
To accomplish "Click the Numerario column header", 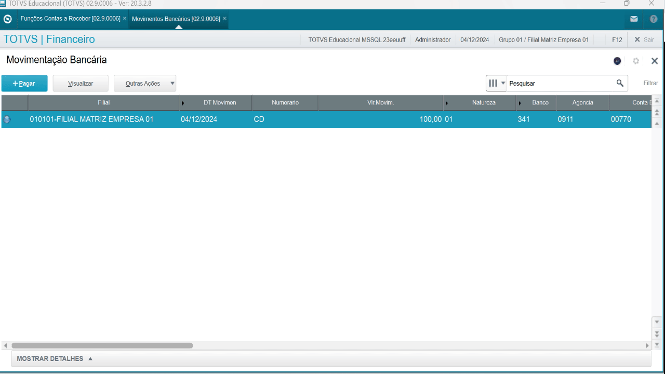I will coord(285,103).
